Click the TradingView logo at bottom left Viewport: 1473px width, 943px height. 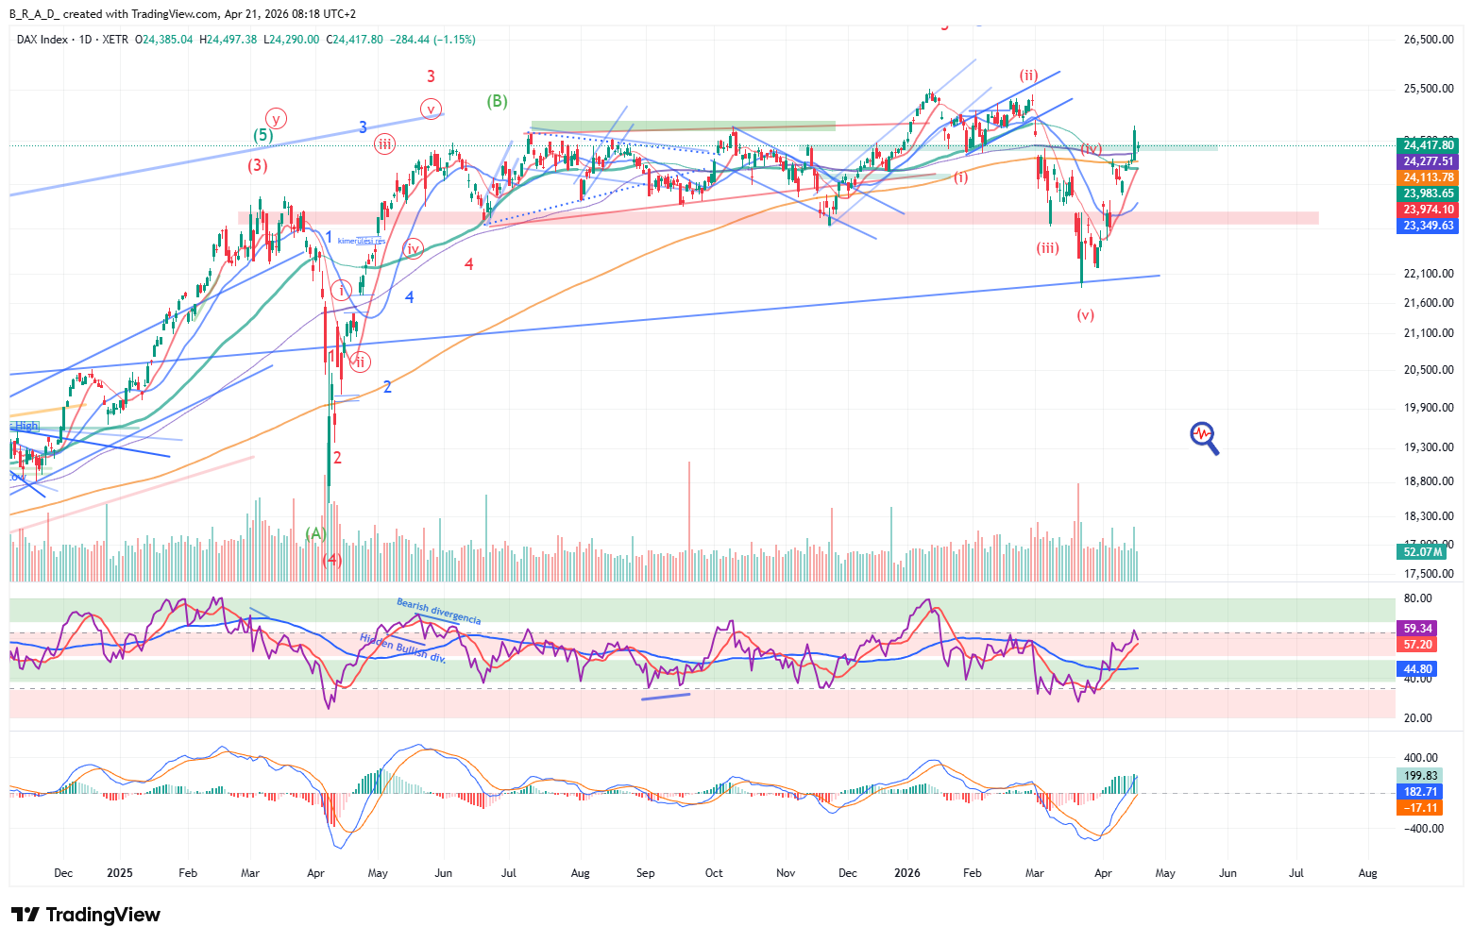[86, 915]
